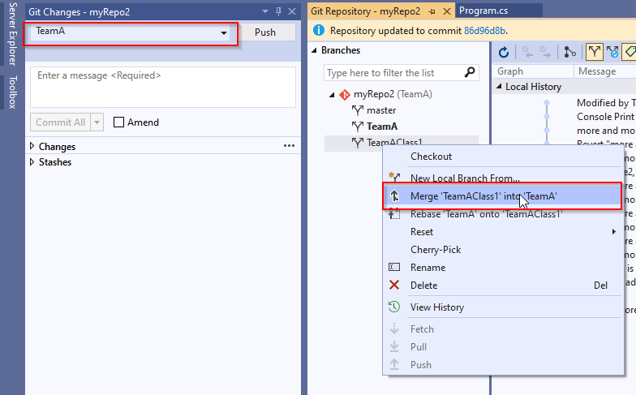Expand the Stashes section
Image resolution: width=636 pixels, height=395 pixels.
[32, 162]
